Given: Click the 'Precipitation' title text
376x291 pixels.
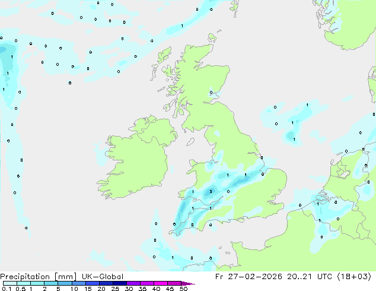Looking at the screenshot, I should point(25,277).
